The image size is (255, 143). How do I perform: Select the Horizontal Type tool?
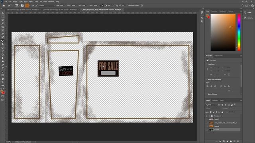[x=3, y=68]
